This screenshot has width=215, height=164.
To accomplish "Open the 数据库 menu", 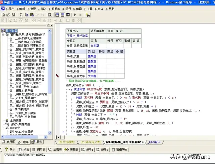I will tap(56, 9).
